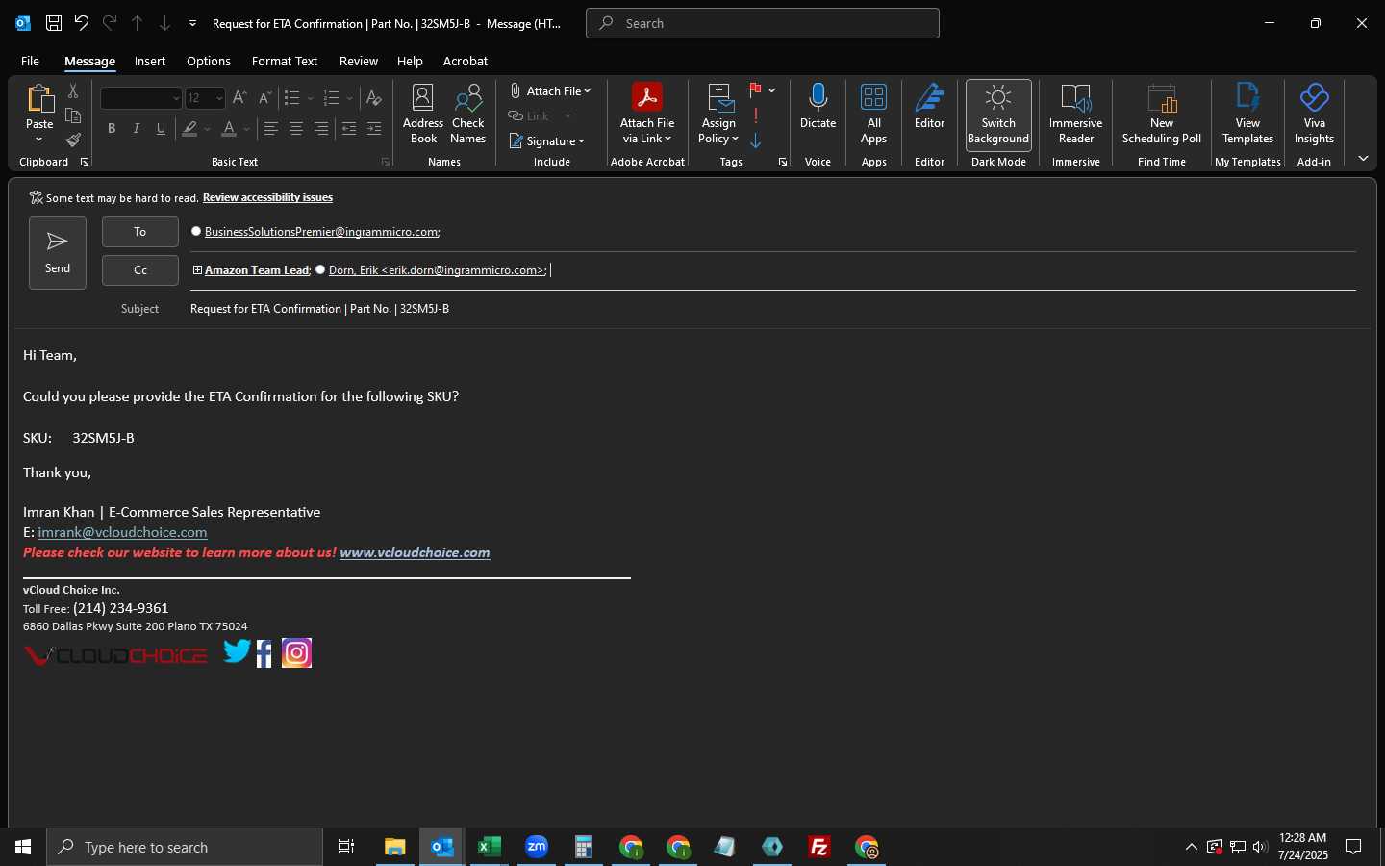Click the Instagram icon in the signature
Screen dimensions: 1385x866
tap(296, 653)
